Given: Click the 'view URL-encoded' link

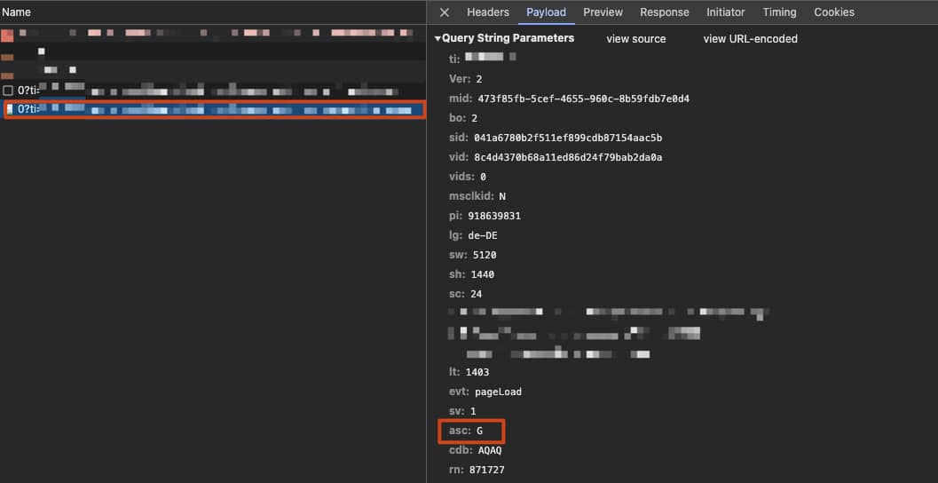Looking at the screenshot, I should coord(750,39).
